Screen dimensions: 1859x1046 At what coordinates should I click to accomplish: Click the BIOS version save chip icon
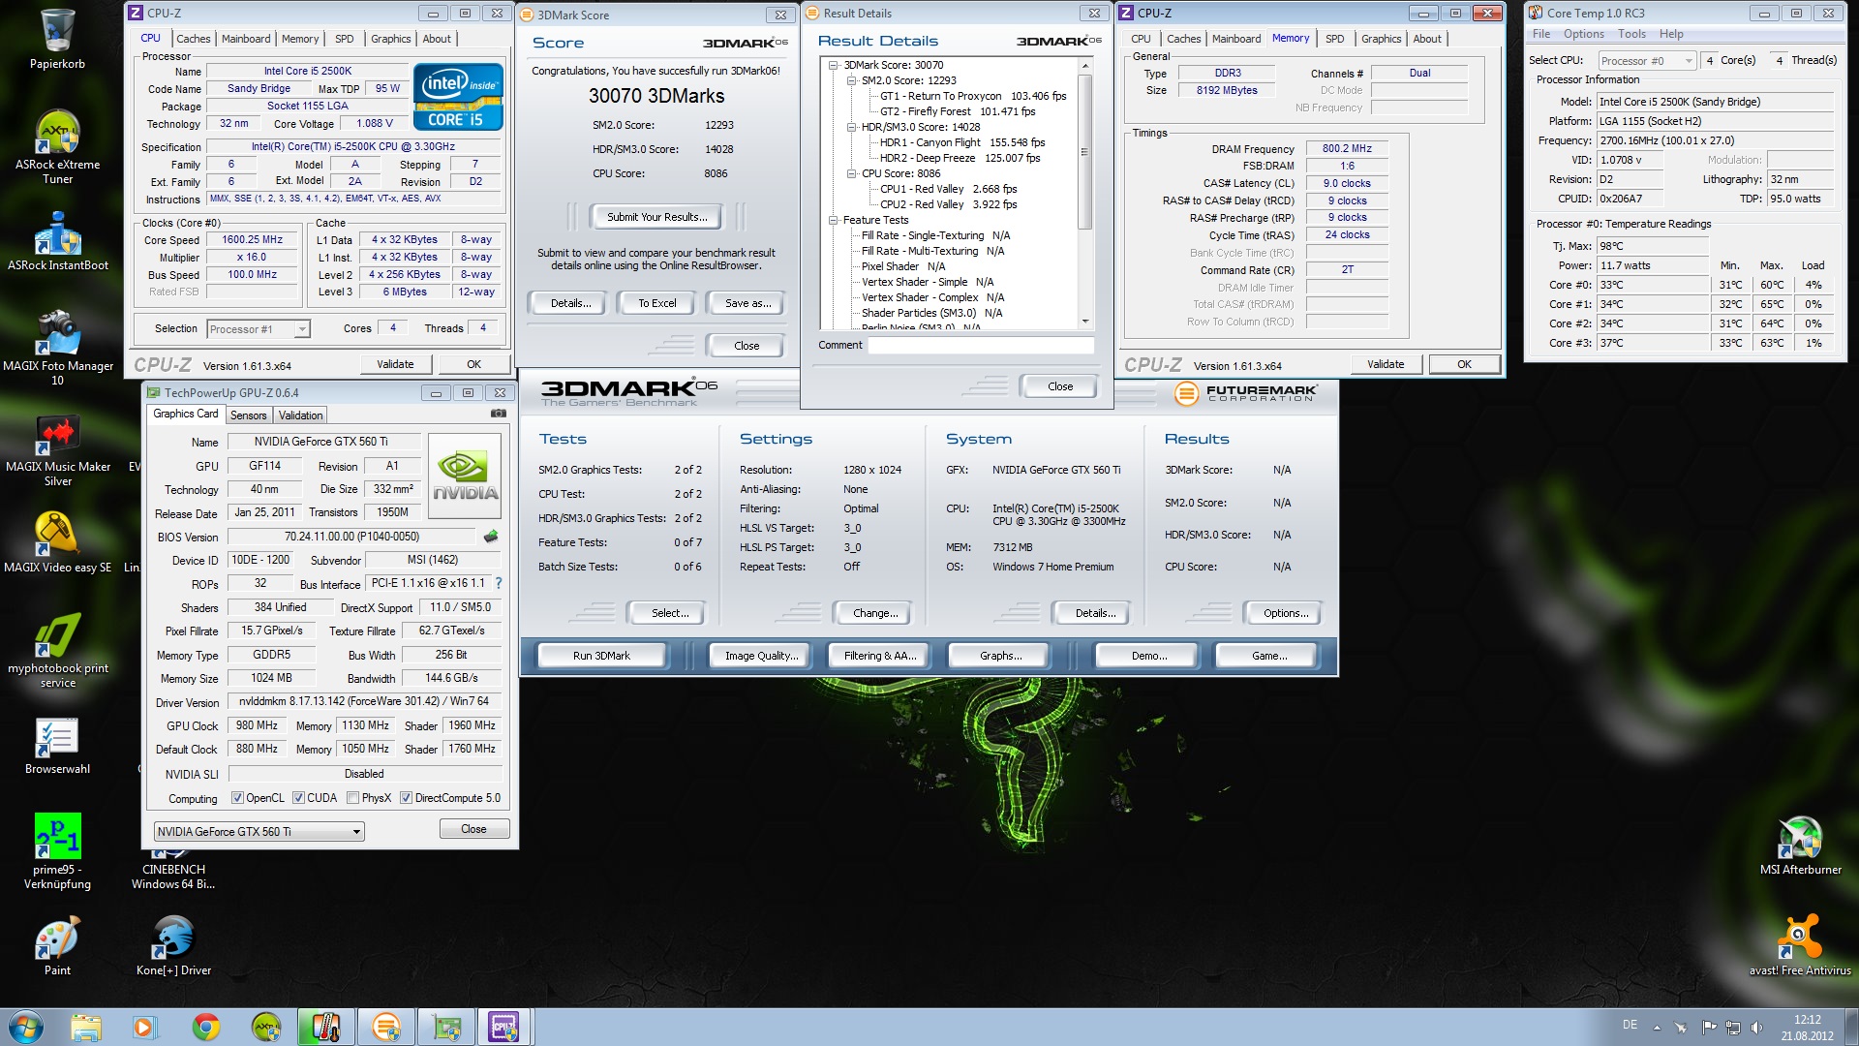491,537
